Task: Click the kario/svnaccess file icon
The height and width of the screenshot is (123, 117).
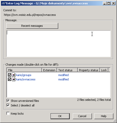Action: 14,79
